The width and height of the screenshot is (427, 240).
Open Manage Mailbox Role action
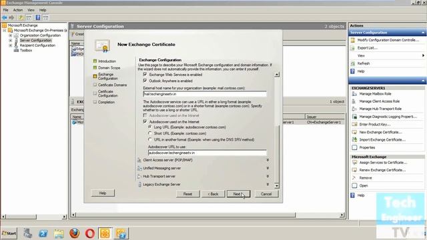pos(375,93)
